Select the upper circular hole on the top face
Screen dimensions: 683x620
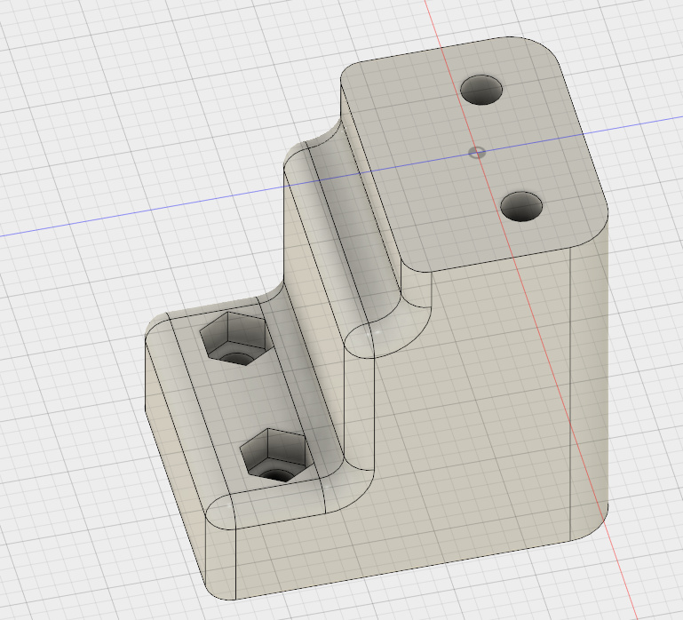[481, 91]
